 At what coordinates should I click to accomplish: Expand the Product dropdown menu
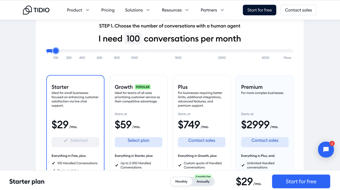(x=78, y=10)
